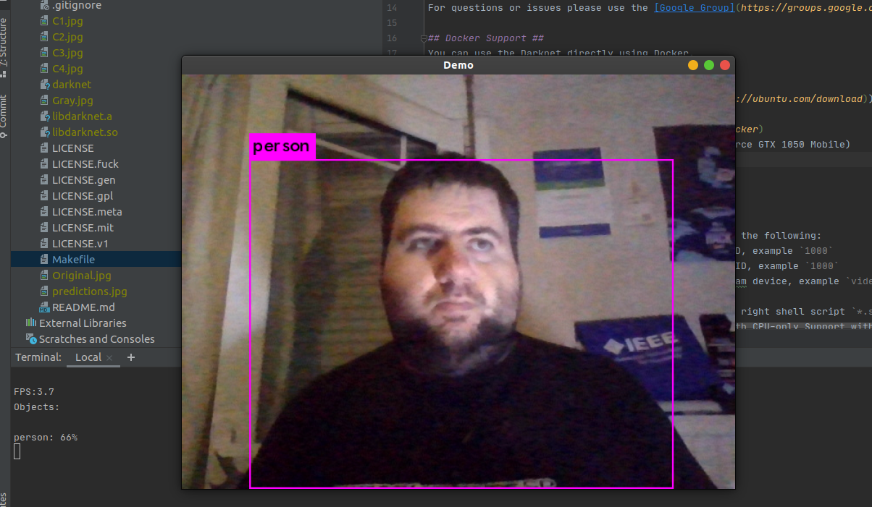This screenshot has width=872, height=507.
Task: Select LICENSE.fuck in the project tree
Action: [85, 163]
